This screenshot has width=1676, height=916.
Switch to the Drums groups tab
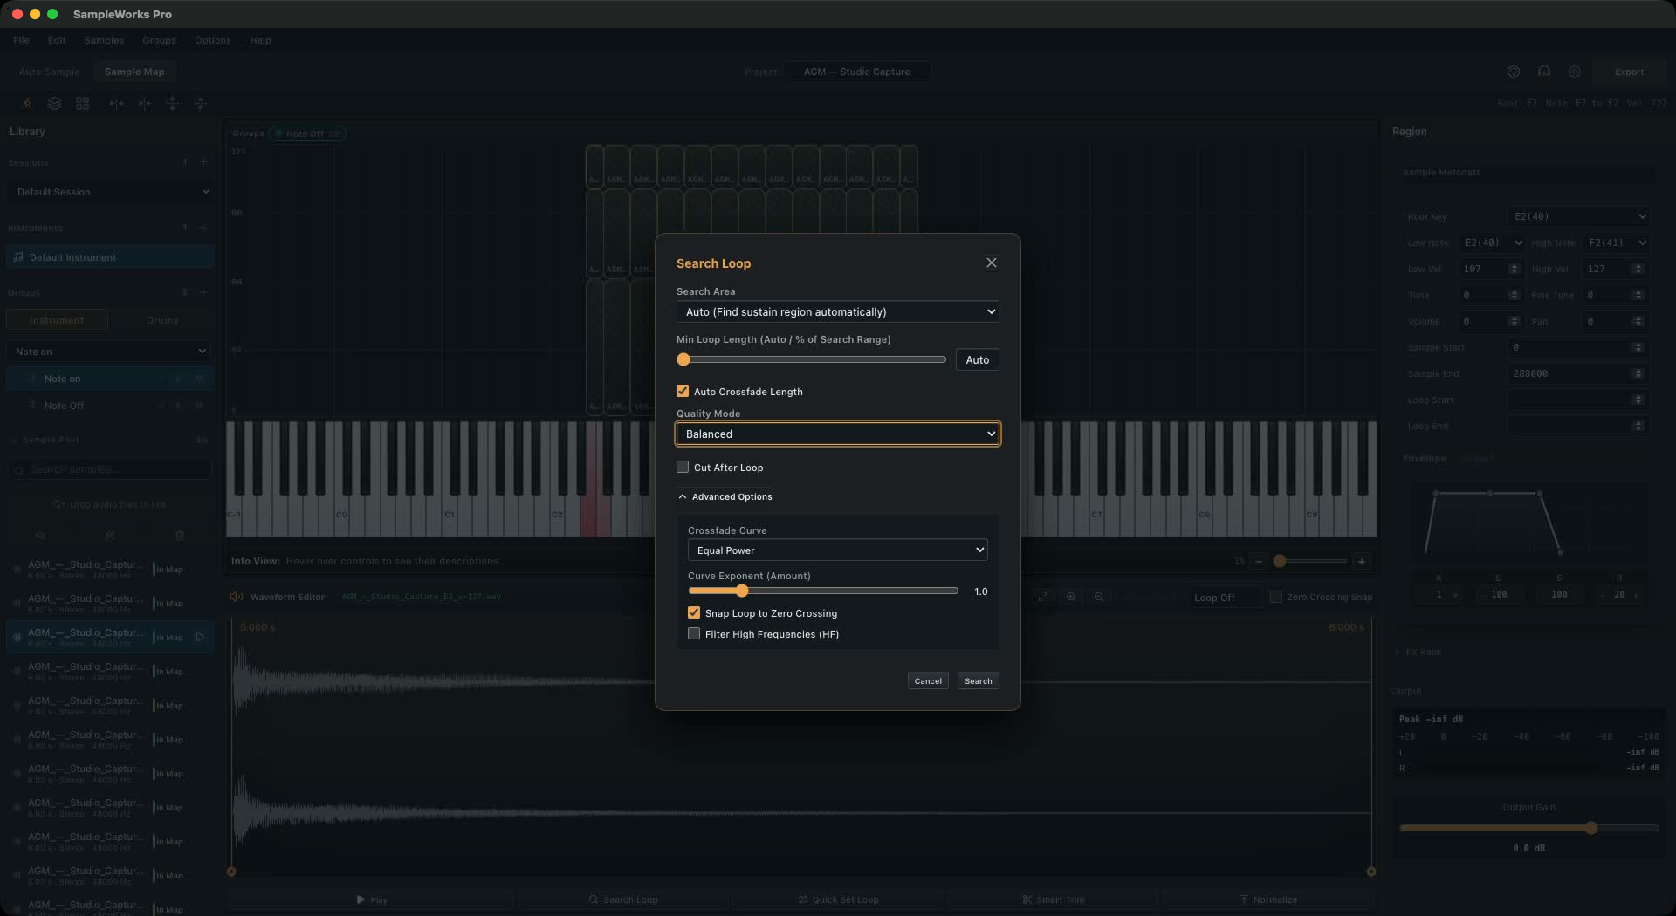pyautogui.click(x=162, y=320)
